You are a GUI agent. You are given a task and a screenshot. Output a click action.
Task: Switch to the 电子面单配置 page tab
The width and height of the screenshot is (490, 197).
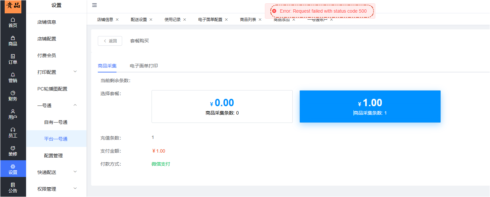210,20
